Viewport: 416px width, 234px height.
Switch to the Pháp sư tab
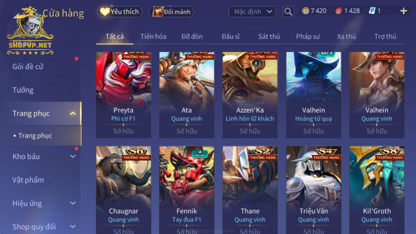(308, 37)
